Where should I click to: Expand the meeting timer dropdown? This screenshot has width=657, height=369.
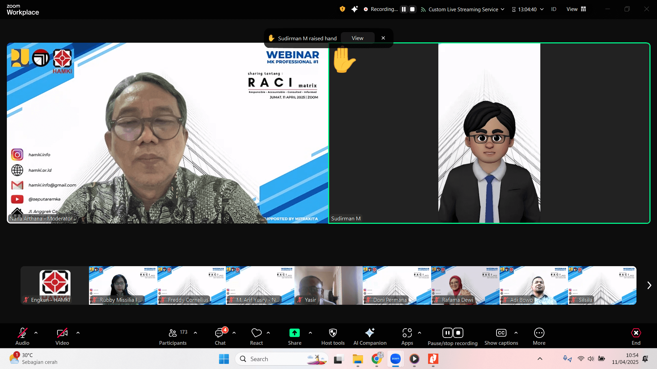[542, 9]
